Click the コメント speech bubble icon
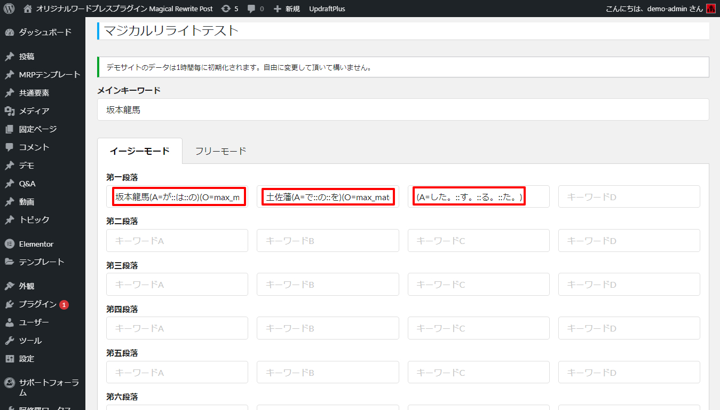Image resolution: width=720 pixels, height=410 pixels. 9,147
